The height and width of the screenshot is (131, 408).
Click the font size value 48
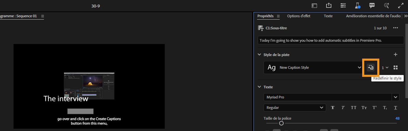(x=397, y=118)
